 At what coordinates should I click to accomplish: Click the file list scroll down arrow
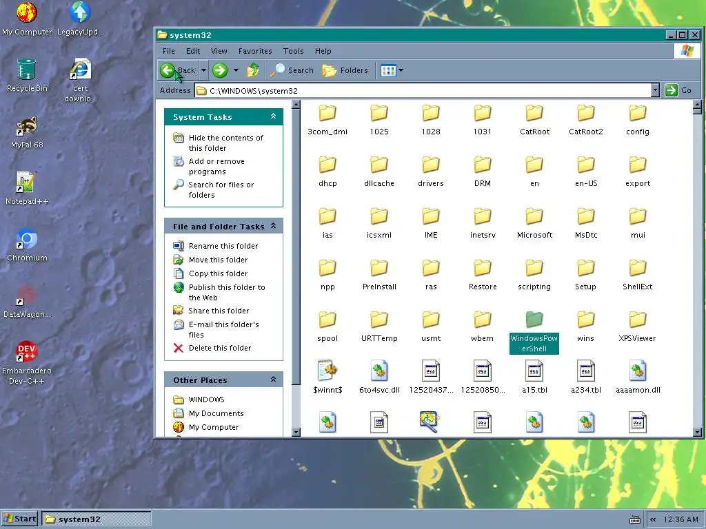coord(698,433)
